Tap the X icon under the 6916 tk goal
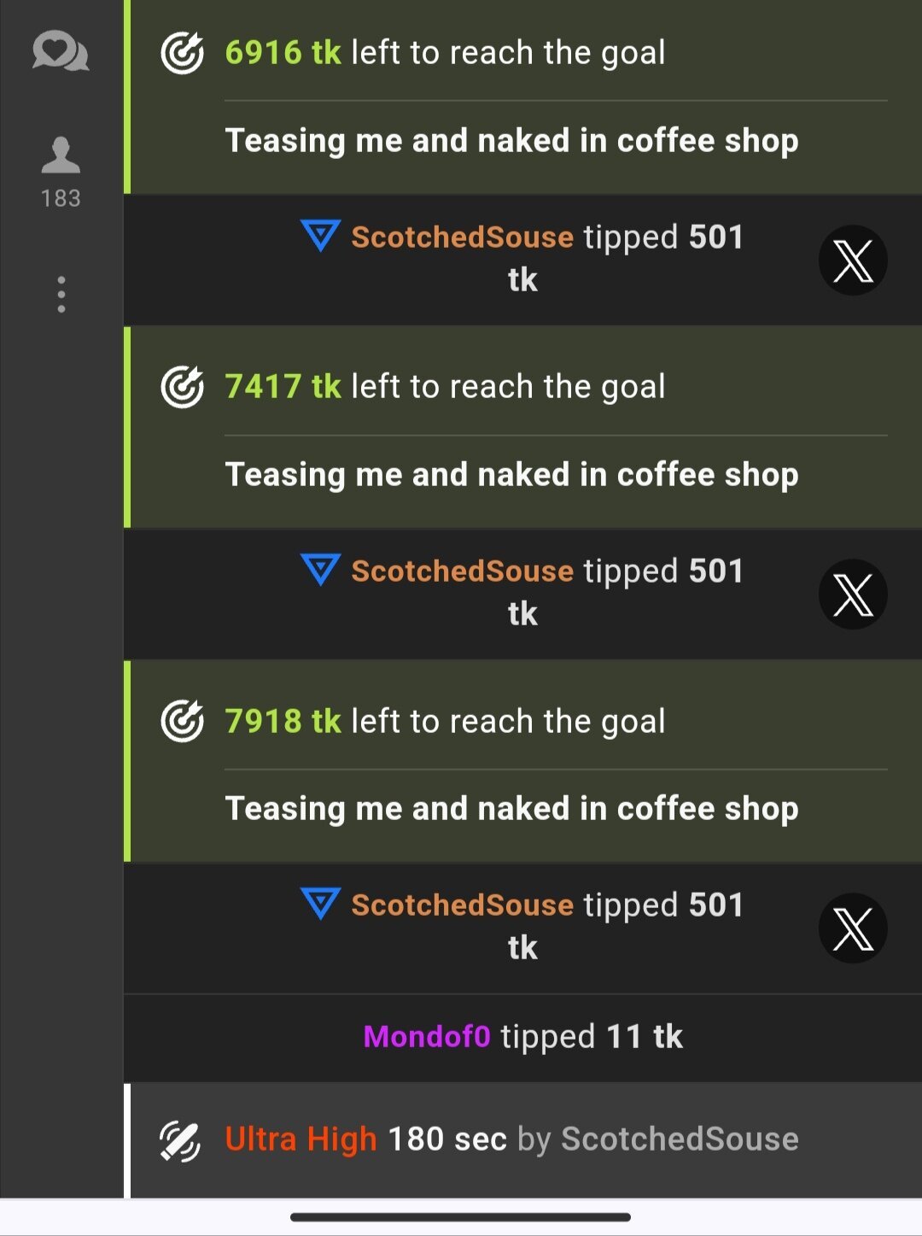Image resolution: width=922 pixels, height=1236 pixels. click(852, 261)
